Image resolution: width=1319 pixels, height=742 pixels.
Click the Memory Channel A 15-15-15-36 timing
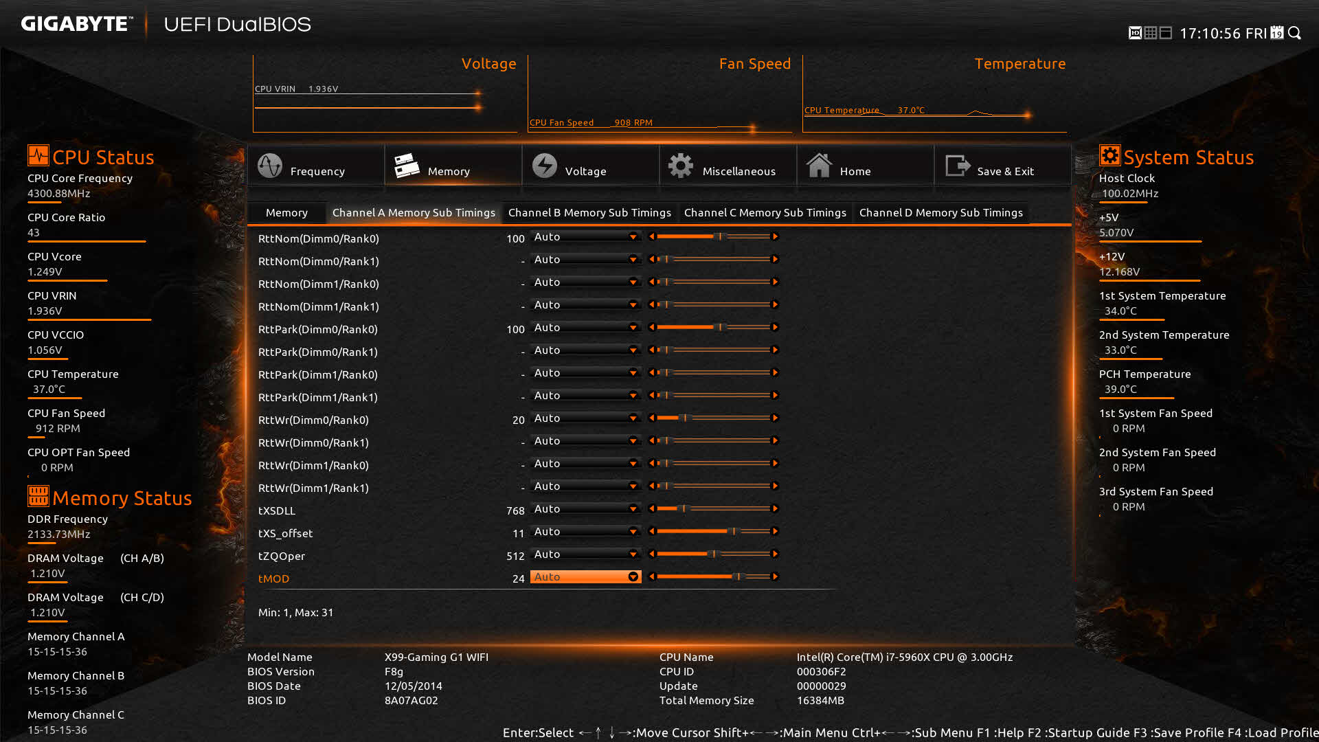(57, 652)
